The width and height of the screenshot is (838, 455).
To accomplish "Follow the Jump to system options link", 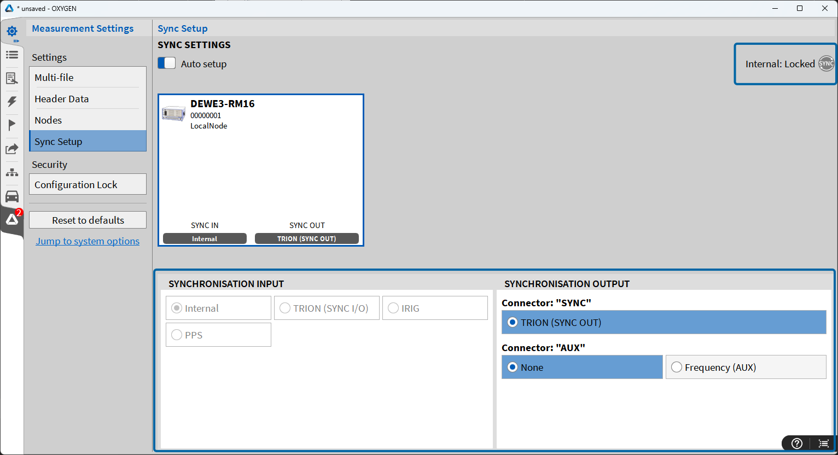I will (x=88, y=241).
